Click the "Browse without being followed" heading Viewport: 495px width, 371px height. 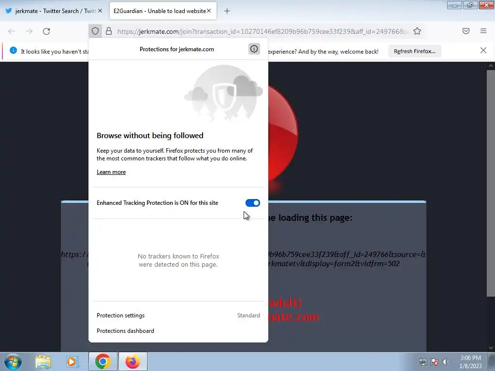pos(150,136)
